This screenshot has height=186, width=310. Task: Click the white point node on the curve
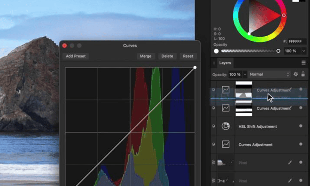point(195,67)
